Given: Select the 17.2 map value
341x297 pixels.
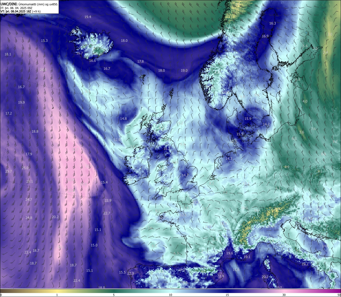Looking at the screenshot, I should point(9,113).
